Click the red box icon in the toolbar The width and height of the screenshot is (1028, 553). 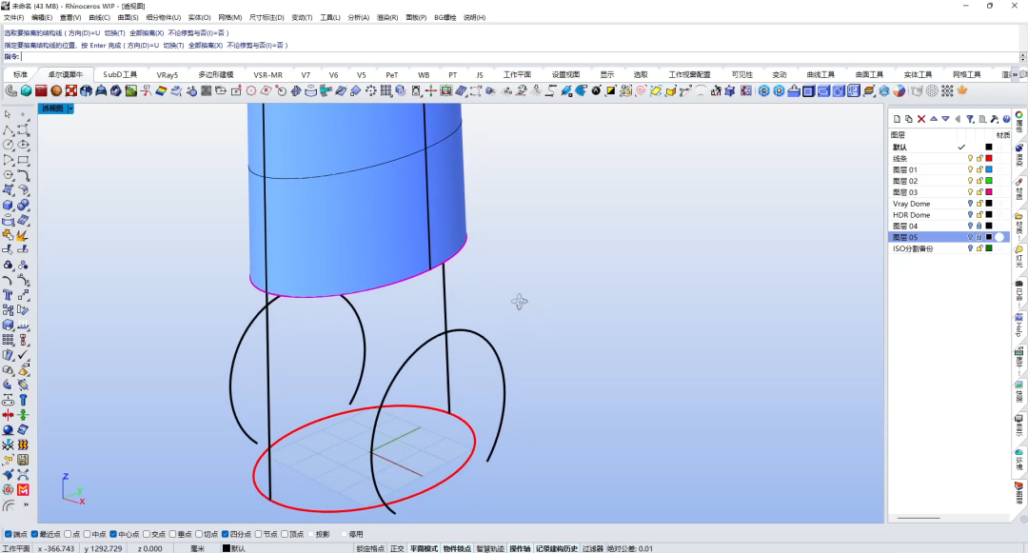click(x=41, y=90)
